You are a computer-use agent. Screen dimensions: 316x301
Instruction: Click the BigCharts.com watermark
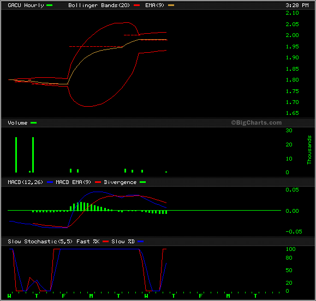[x=256, y=122]
